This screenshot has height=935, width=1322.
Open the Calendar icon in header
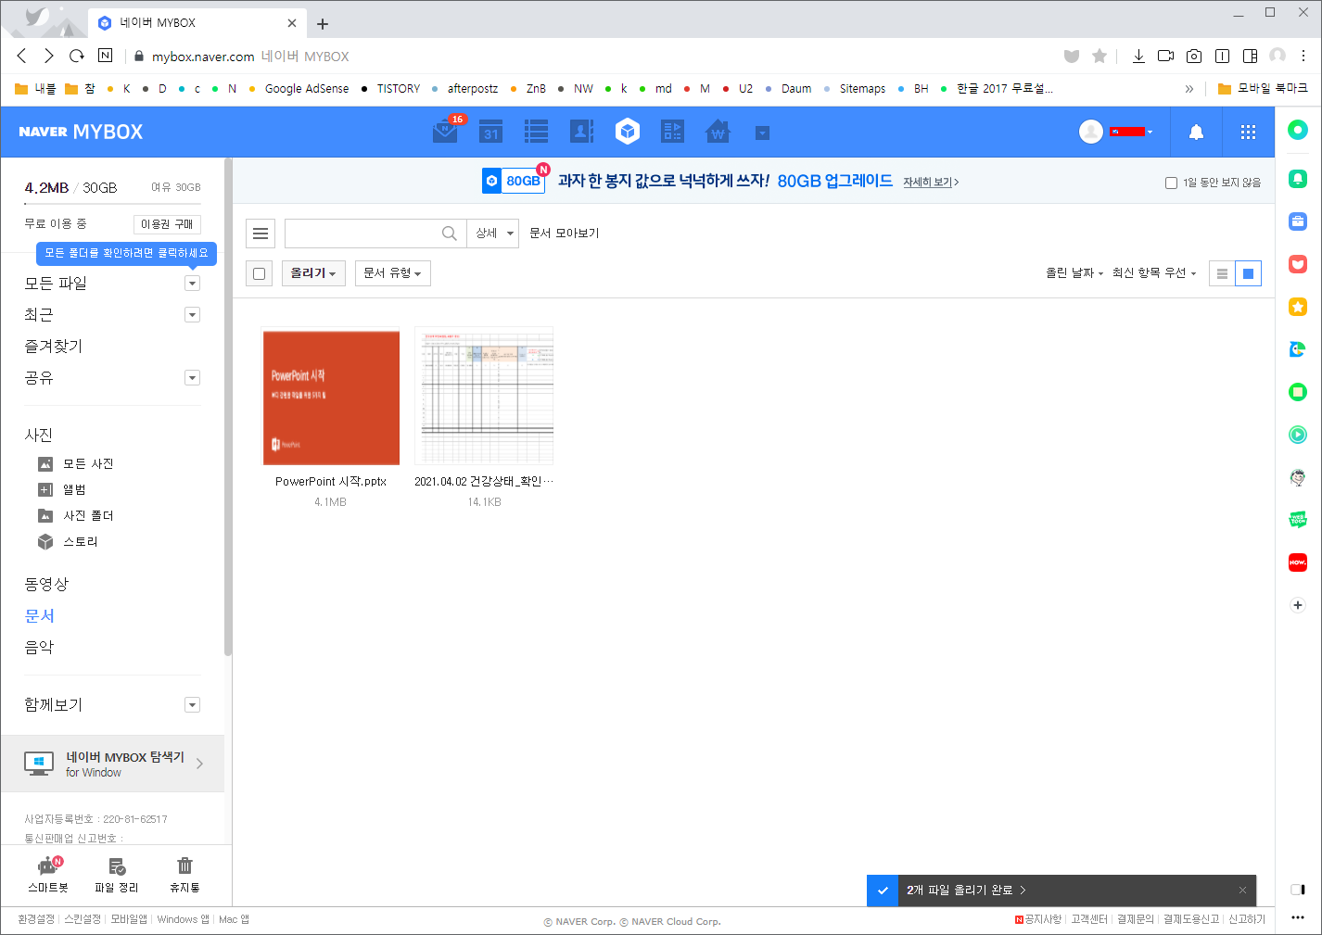pyautogui.click(x=491, y=132)
